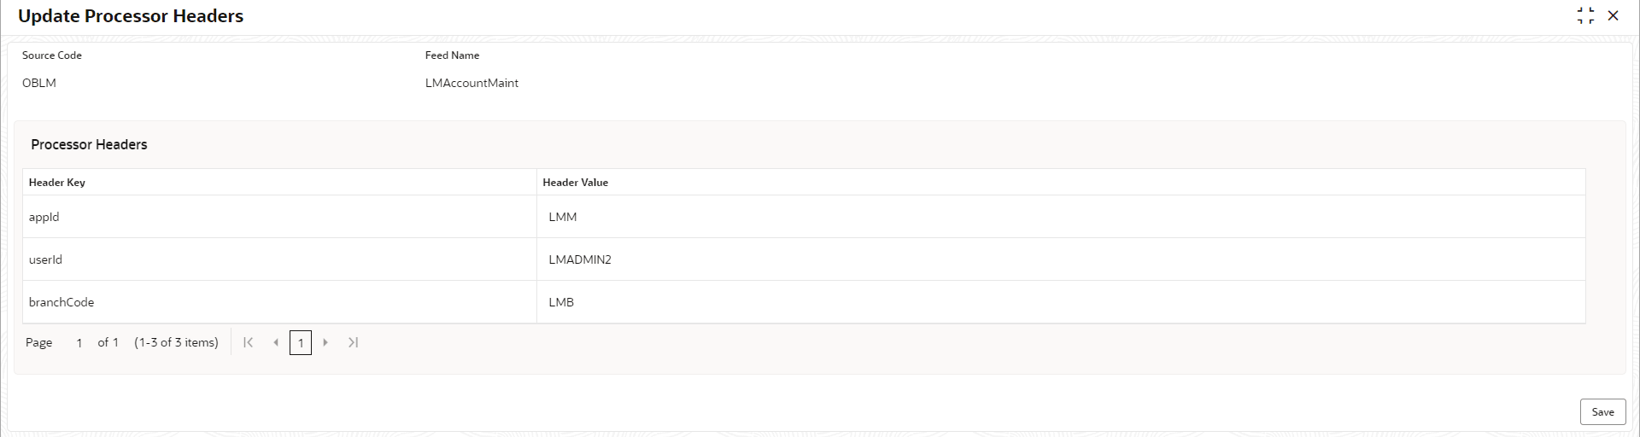1640x437 pixels.
Task: Select the userId header key cell
Action: pyautogui.click(x=279, y=259)
